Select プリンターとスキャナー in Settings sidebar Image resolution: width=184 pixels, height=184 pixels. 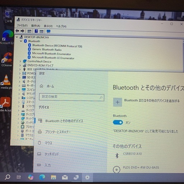[x=58, y=132]
